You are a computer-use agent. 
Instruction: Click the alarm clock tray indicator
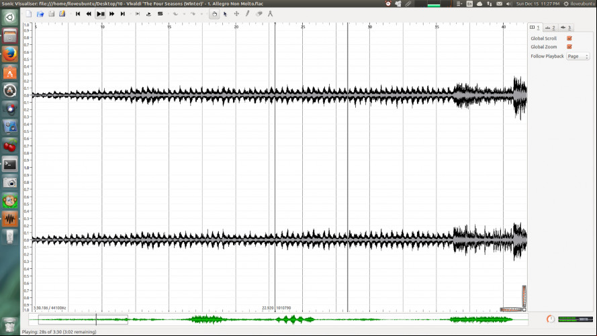[x=388, y=3]
